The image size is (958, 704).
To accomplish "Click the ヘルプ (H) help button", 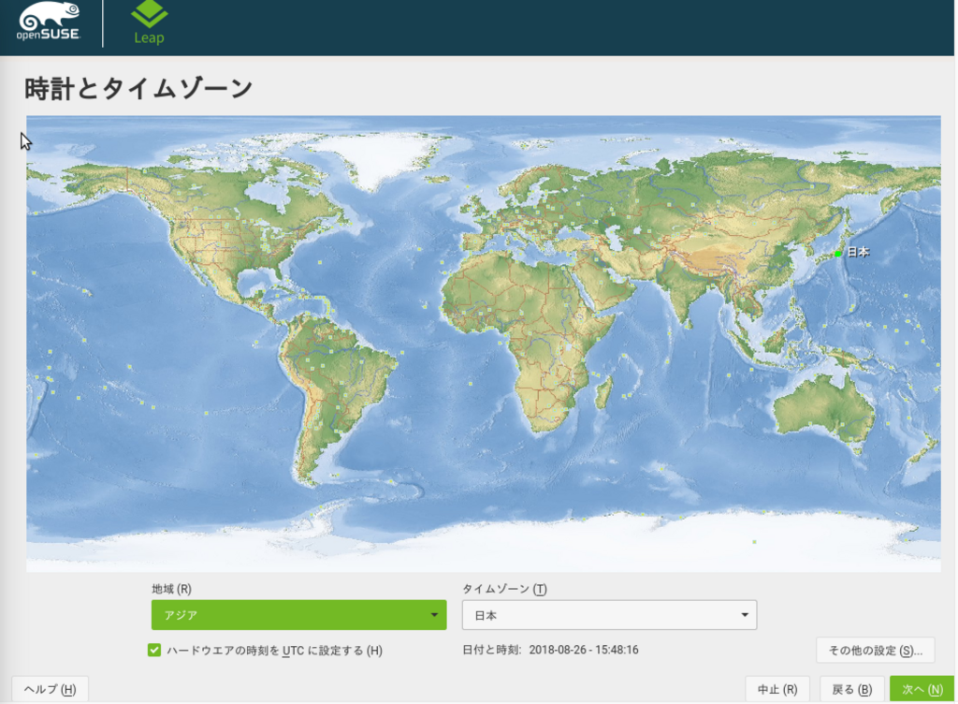I will pos(51,689).
